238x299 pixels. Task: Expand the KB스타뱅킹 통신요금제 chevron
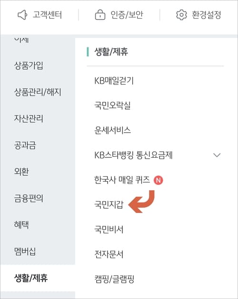click(217, 155)
